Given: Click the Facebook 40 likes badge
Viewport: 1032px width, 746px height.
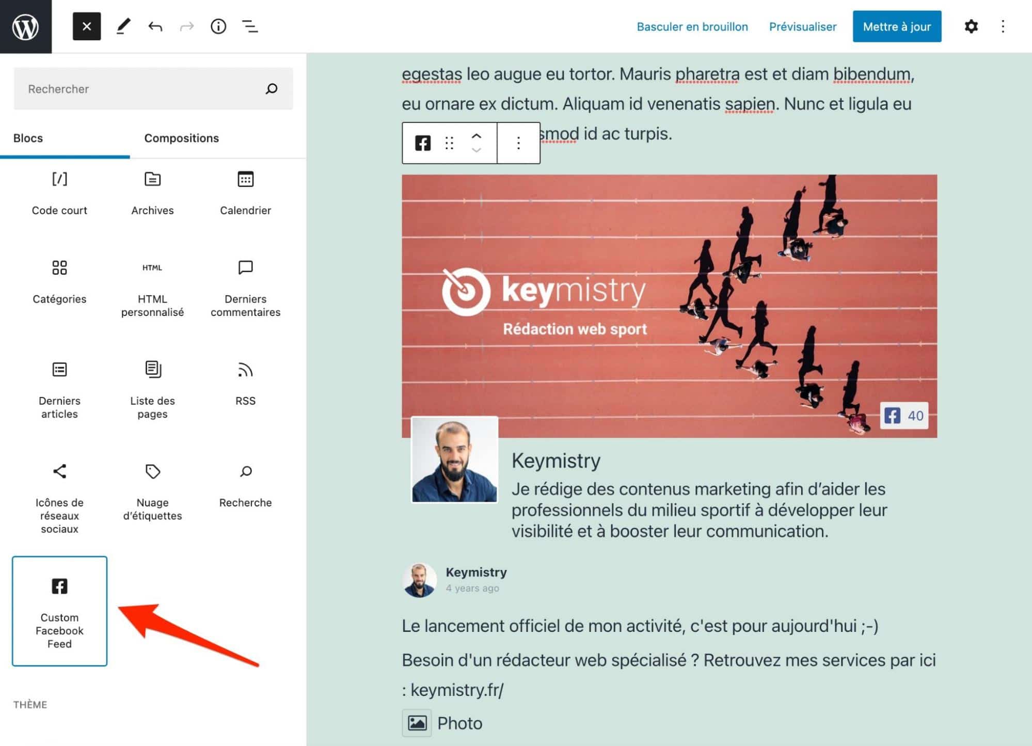Looking at the screenshot, I should [x=904, y=416].
